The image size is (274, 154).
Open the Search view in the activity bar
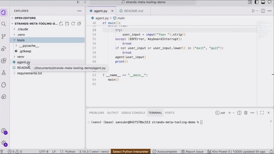pos(3,24)
